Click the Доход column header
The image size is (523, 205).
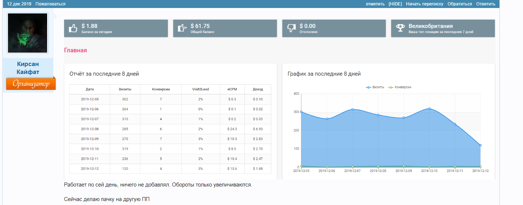click(258, 89)
